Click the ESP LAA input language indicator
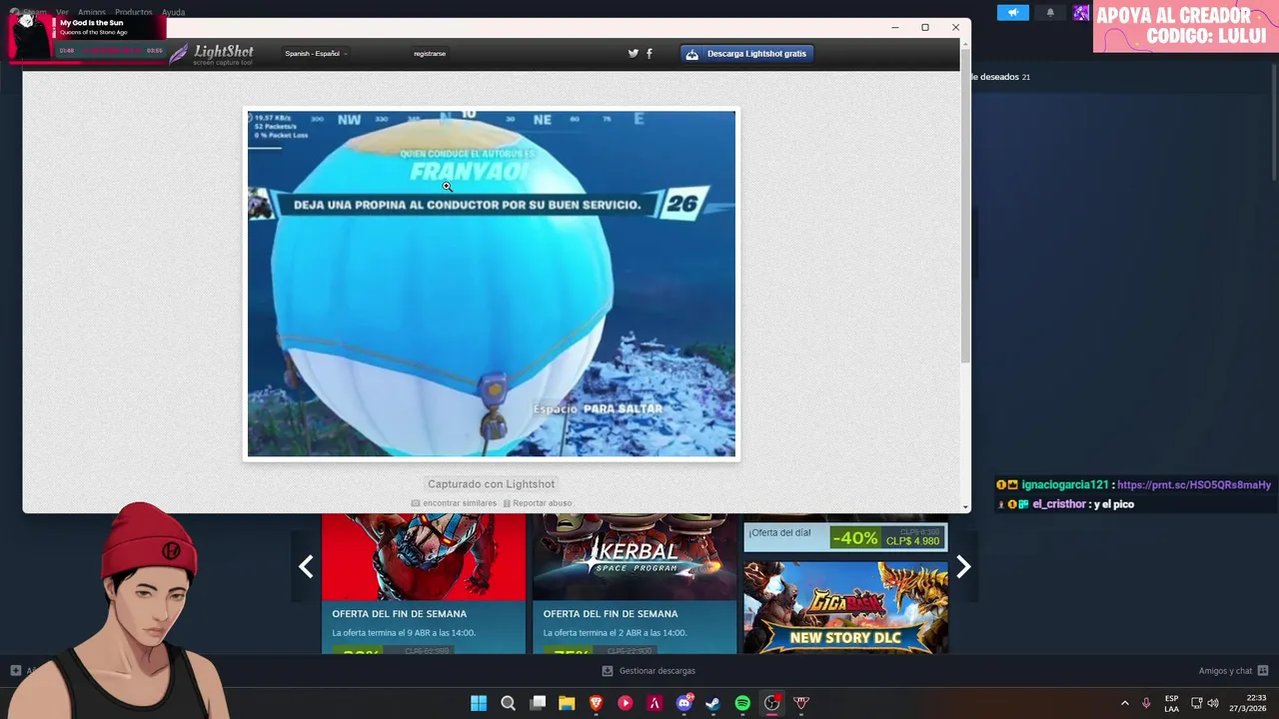 point(1171,703)
